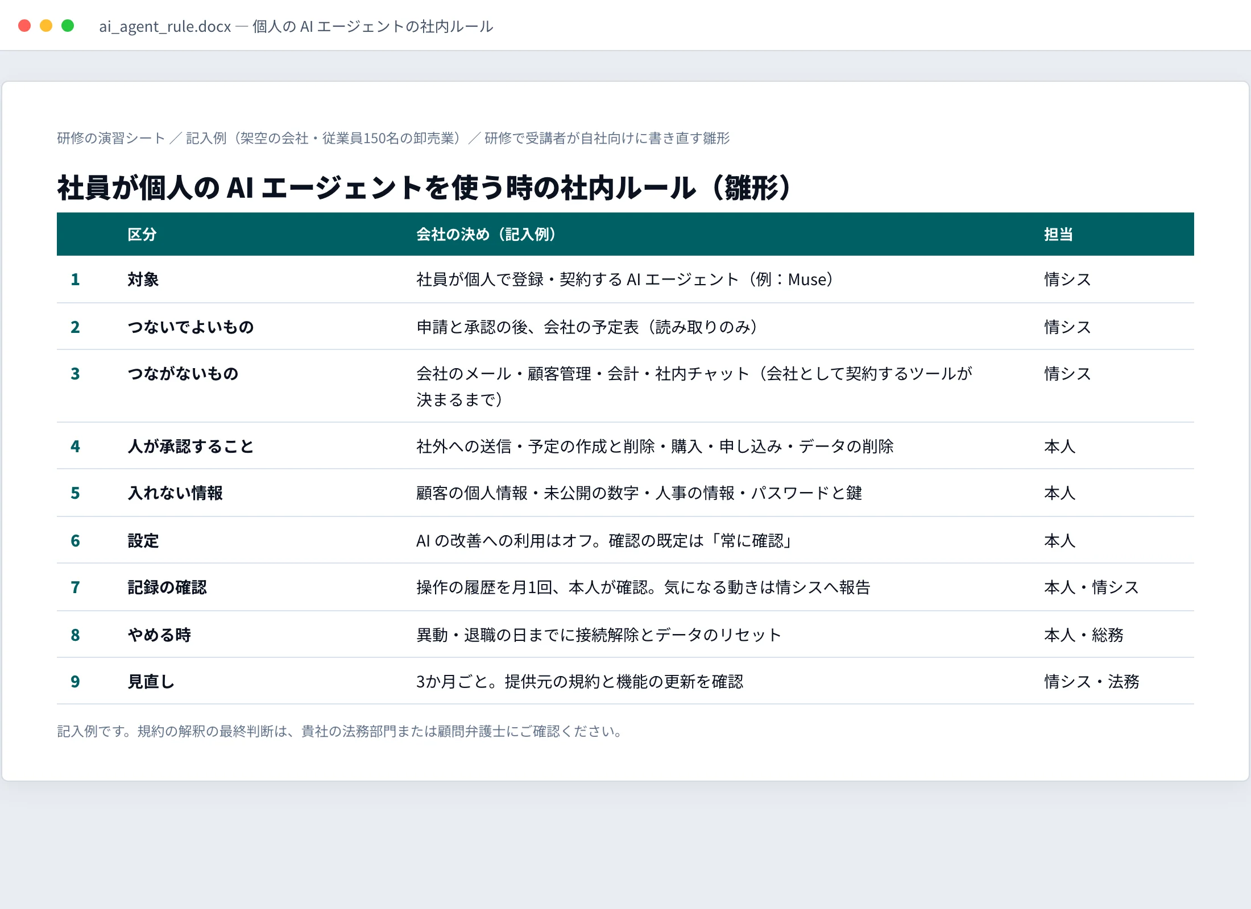Select the 見直し row label

151,681
